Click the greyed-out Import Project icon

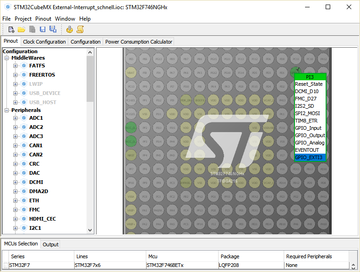click(32, 29)
